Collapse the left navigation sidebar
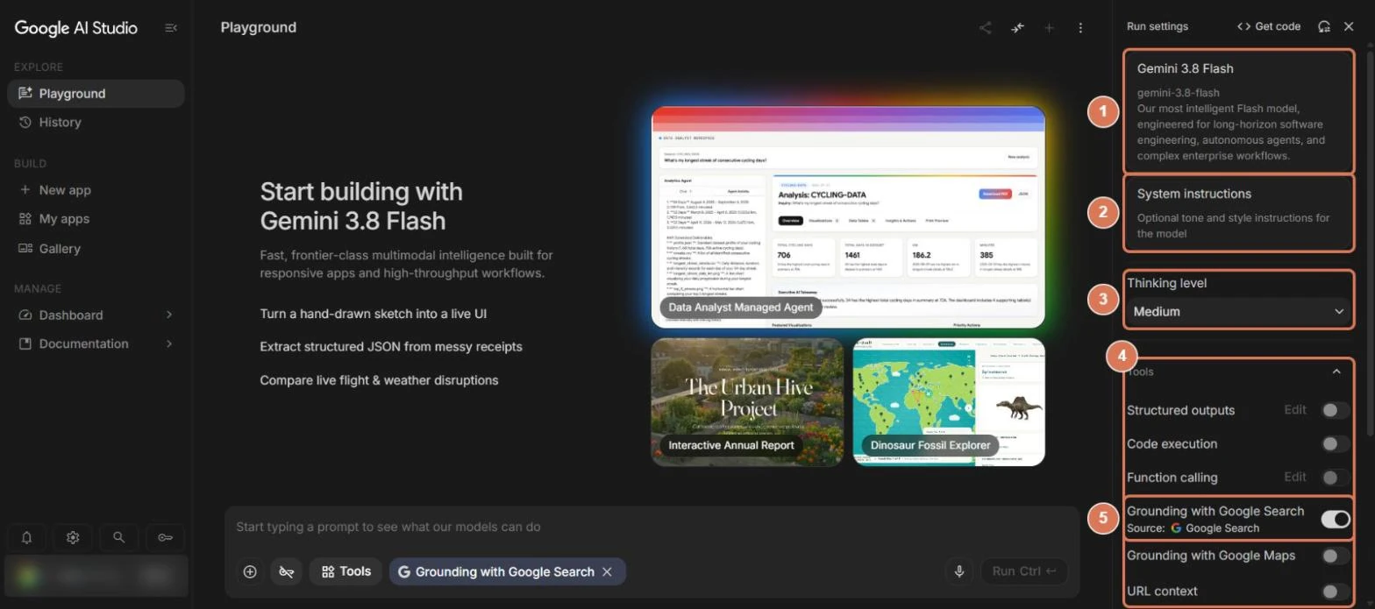This screenshot has height=609, width=1375. (171, 28)
